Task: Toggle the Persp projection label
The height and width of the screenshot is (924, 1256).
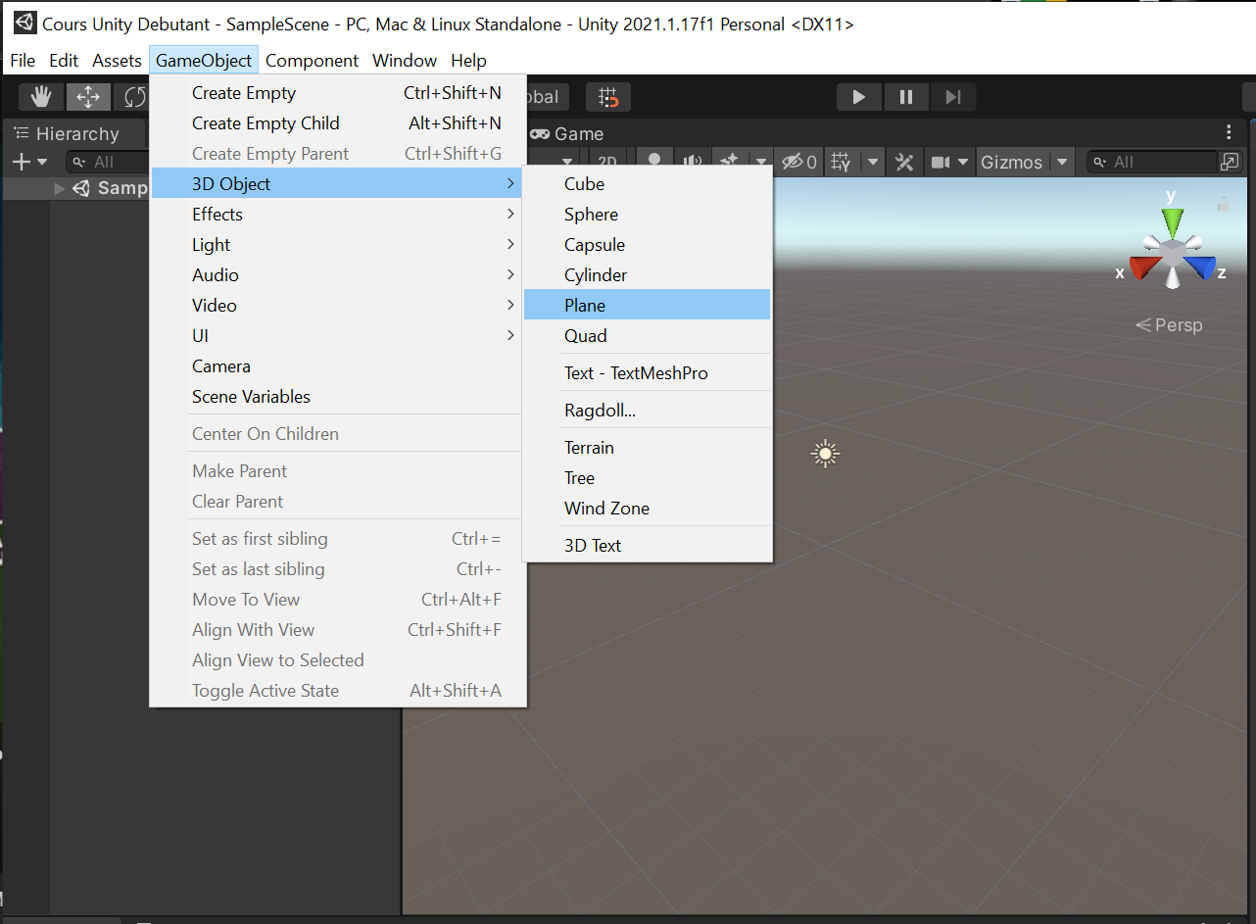Action: [1169, 325]
